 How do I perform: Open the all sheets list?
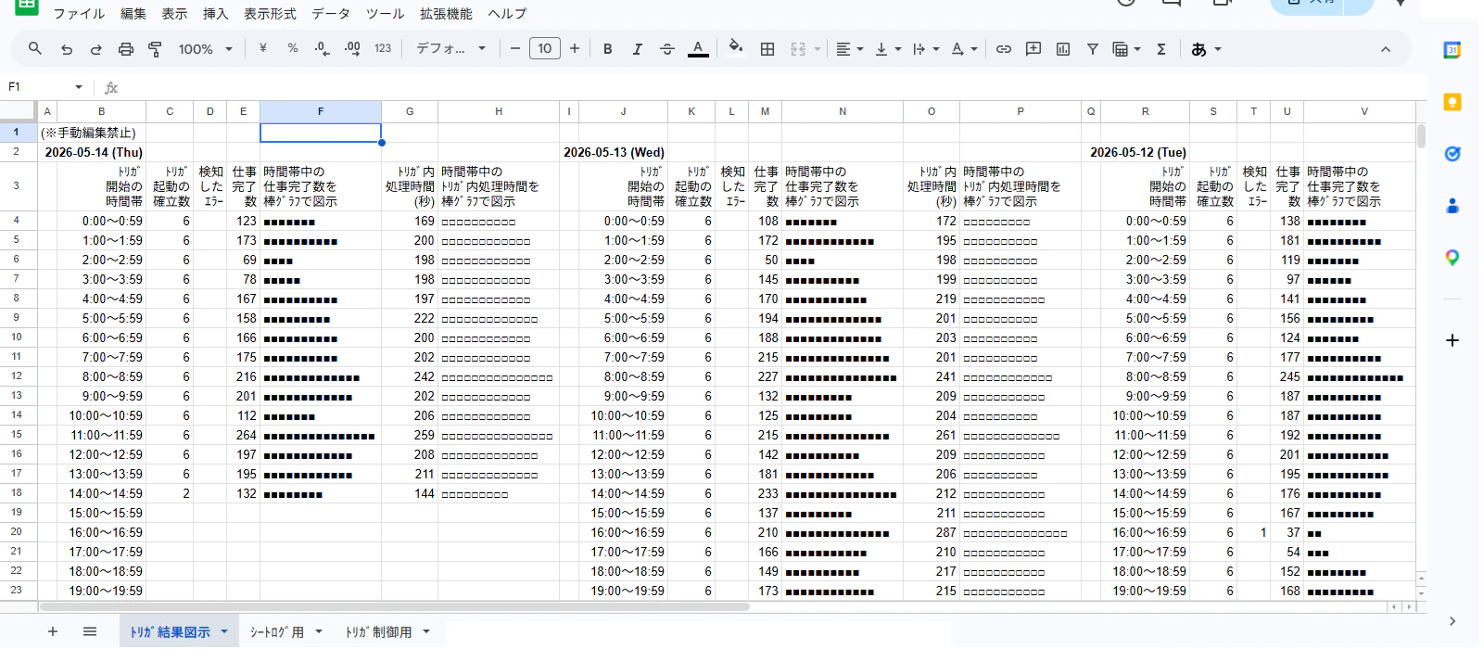pyautogui.click(x=90, y=631)
